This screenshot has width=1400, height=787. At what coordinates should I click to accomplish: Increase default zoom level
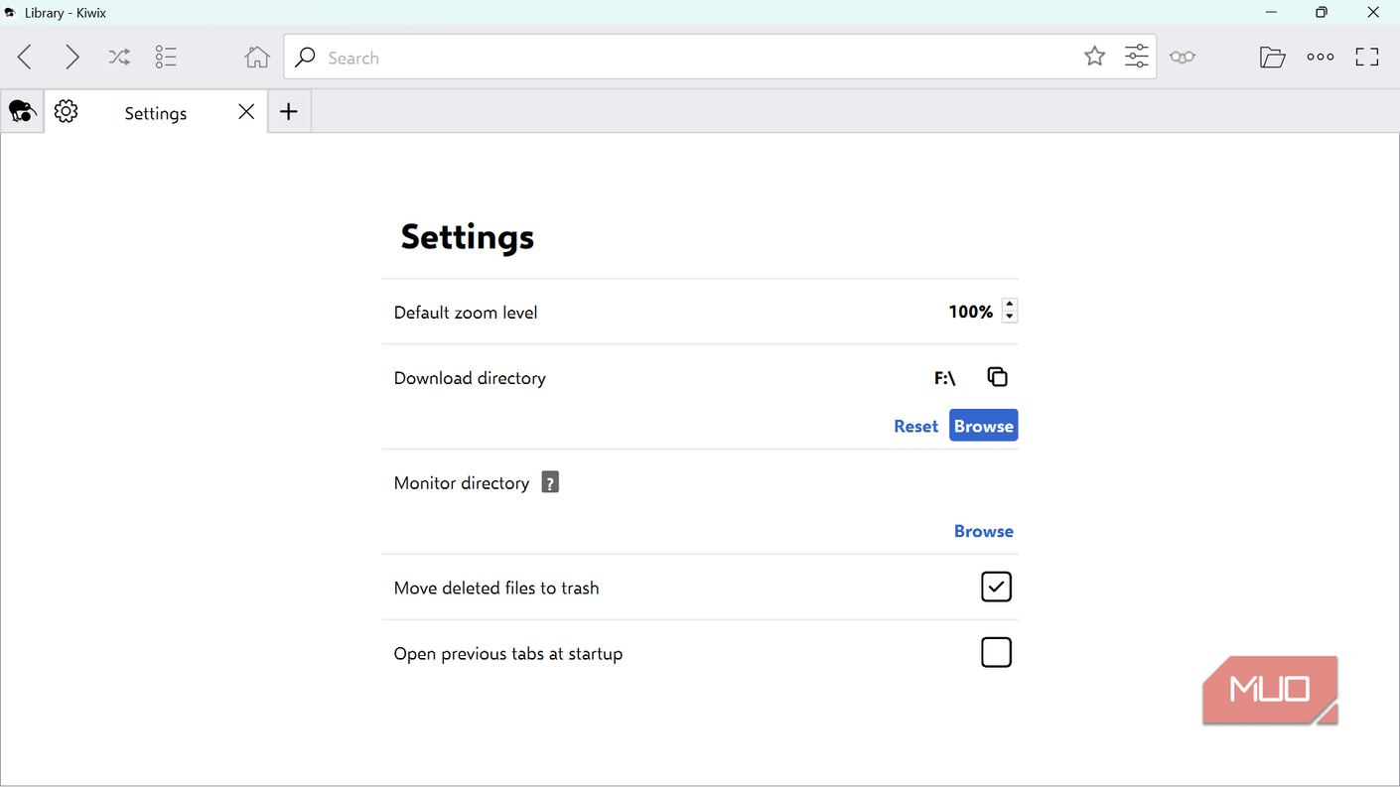click(1010, 305)
